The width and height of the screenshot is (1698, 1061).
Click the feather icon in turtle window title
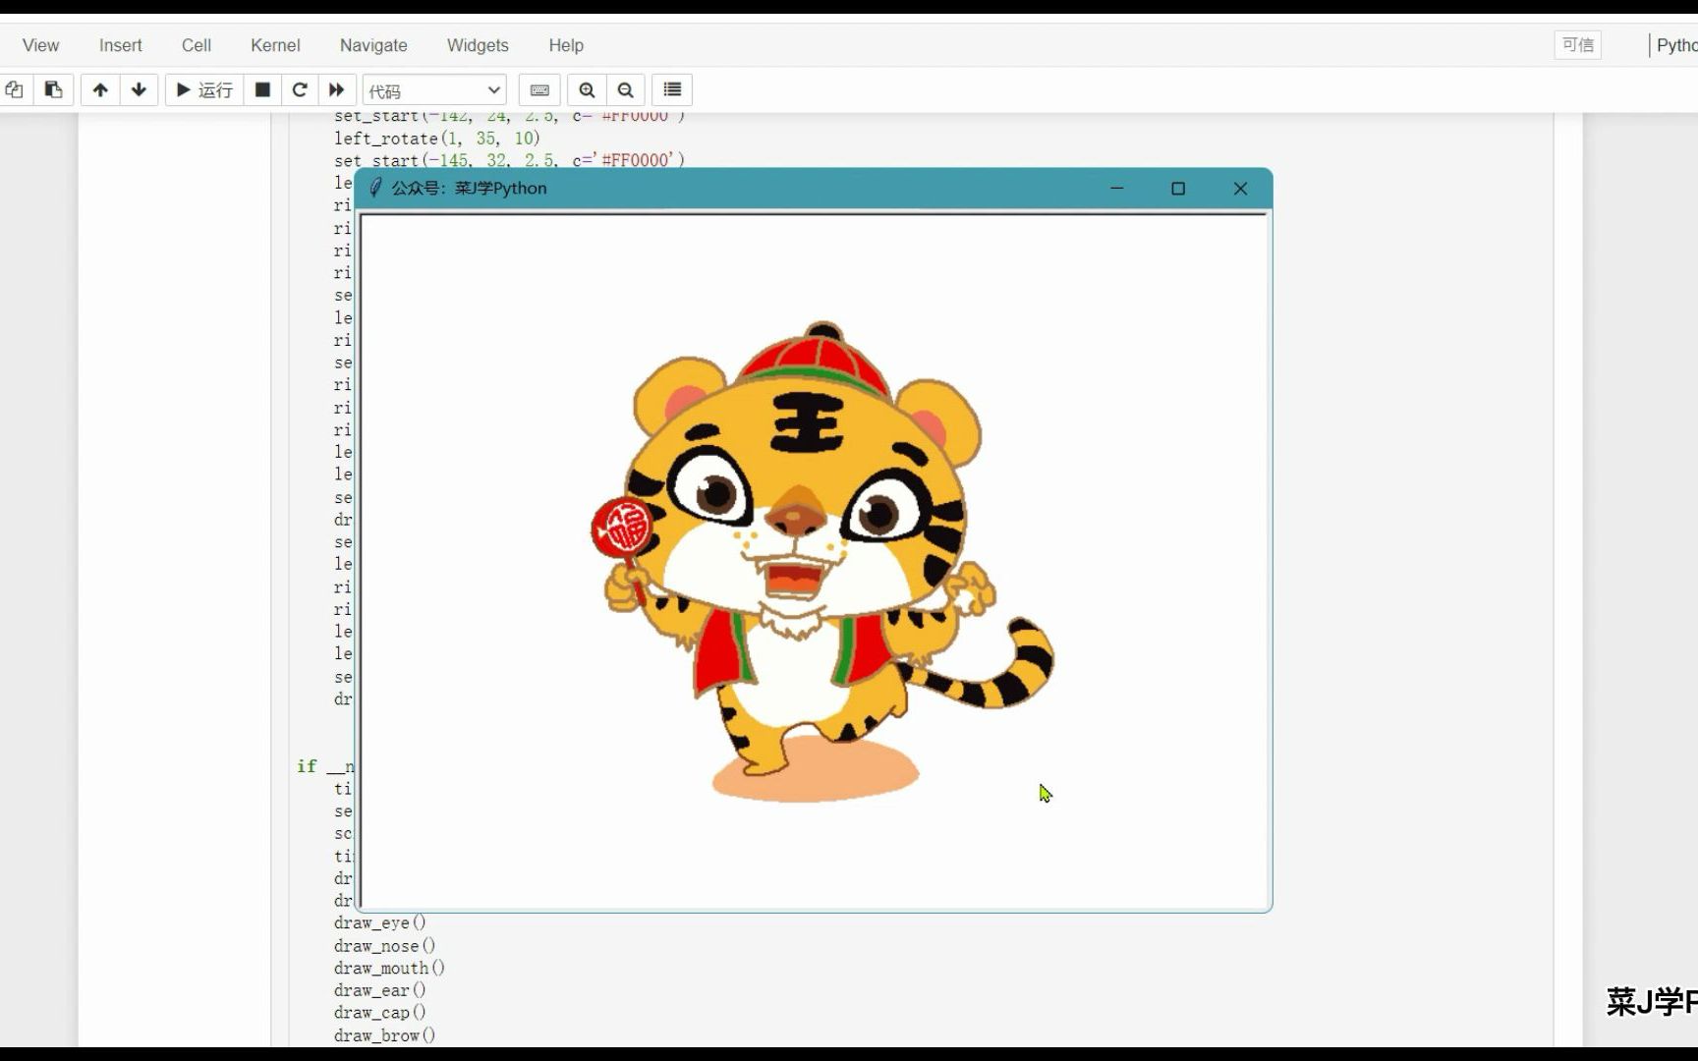pos(374,188)
